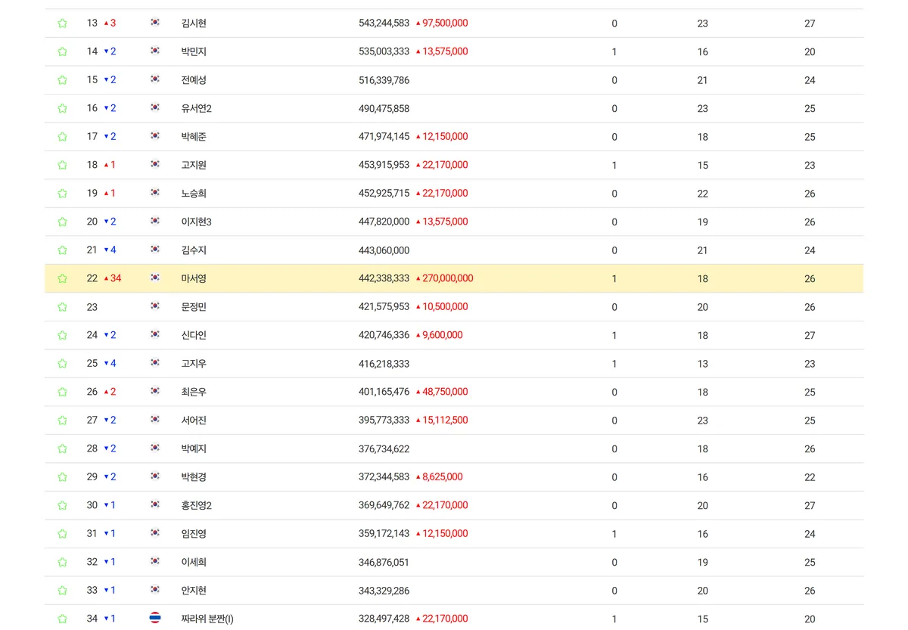Toggle favorite star for 노승희
This screenshot has width=908, height=630.
pyautogui.click(x=62, y=194)
